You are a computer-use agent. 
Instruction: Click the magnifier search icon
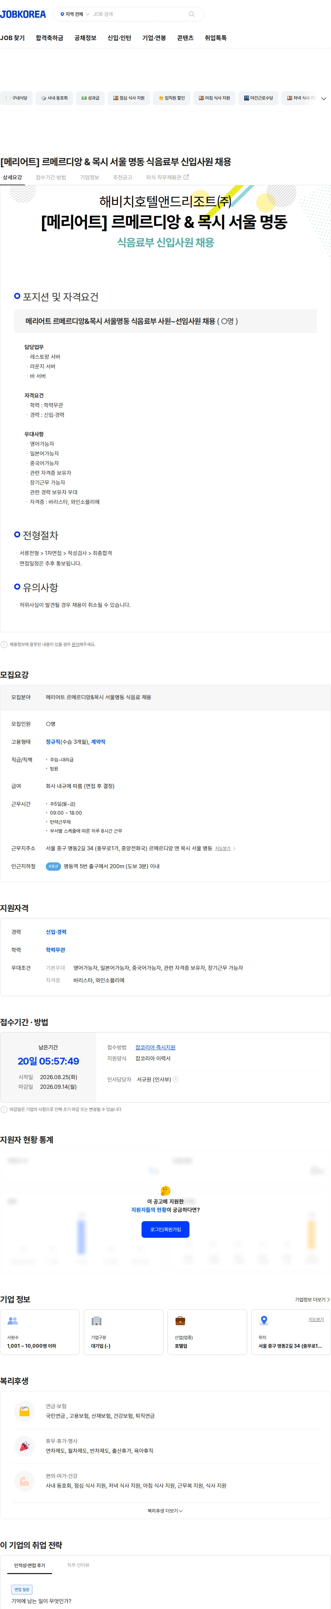click(x=191, y=14)
